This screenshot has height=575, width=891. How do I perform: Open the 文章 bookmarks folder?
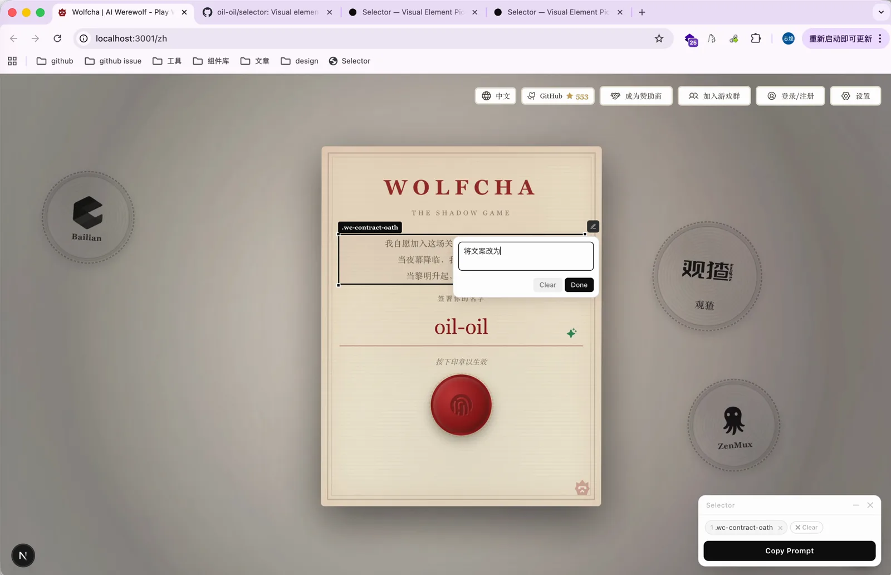[x=255, y=61]
